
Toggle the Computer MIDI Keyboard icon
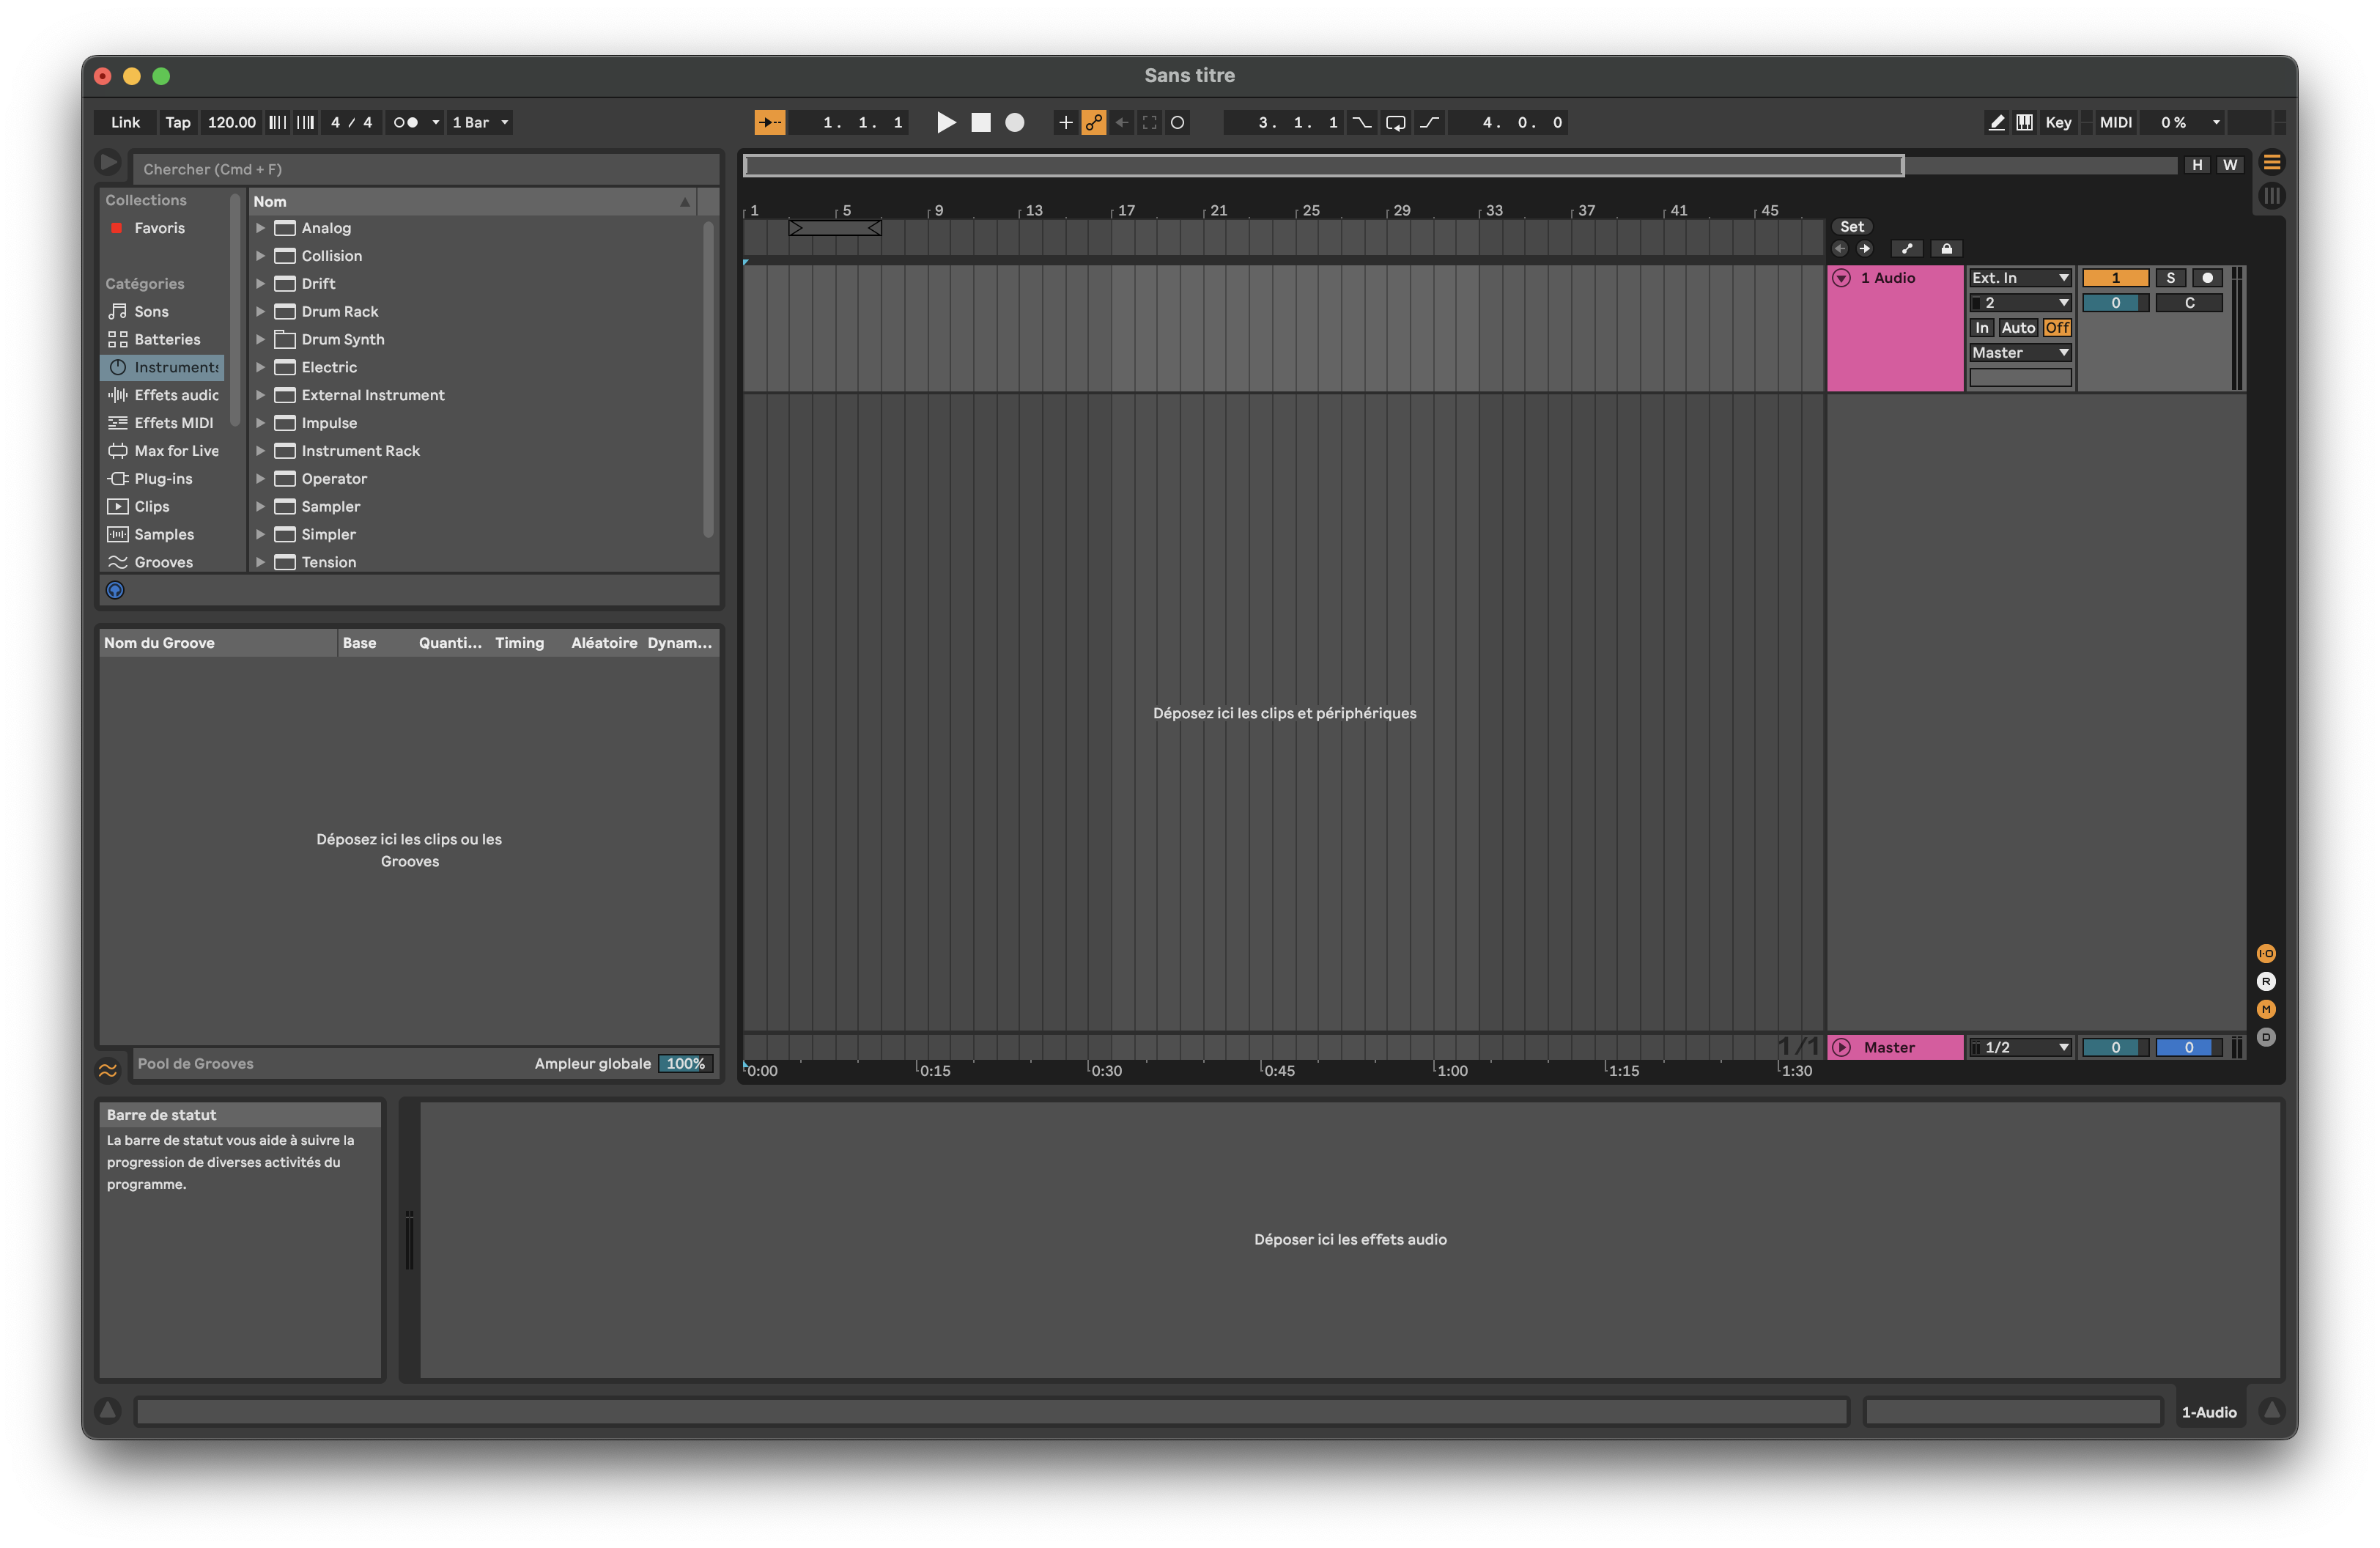pyautogui.click(x=2024, y=122)
